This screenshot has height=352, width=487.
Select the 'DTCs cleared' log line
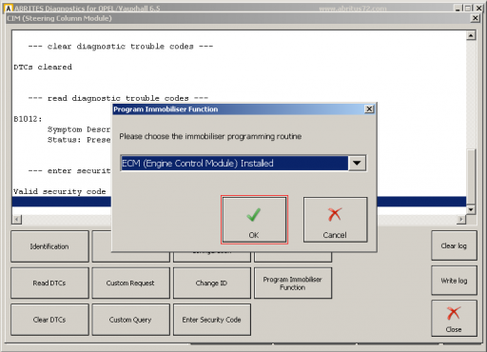[43, 67]
